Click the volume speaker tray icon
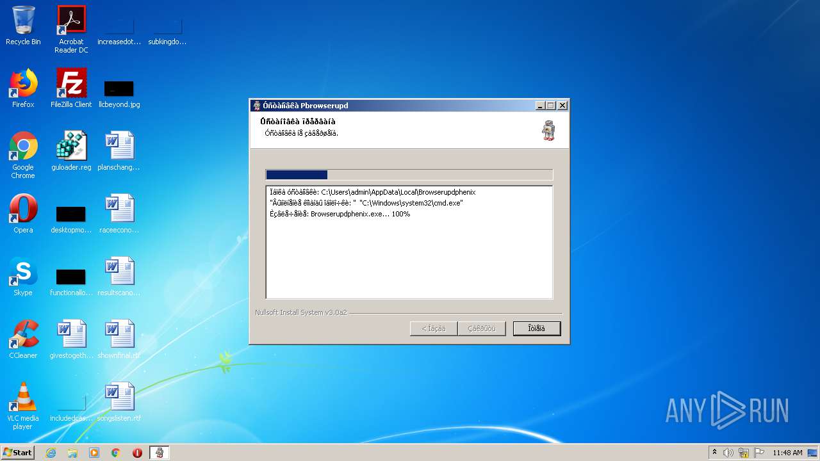 (728, 453)
